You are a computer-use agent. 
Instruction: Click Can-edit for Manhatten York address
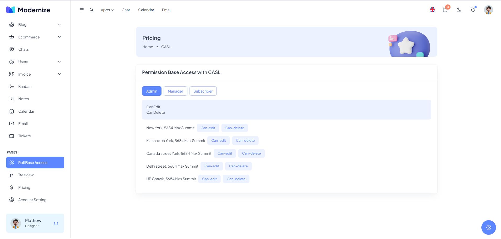(x=219, y=140)
